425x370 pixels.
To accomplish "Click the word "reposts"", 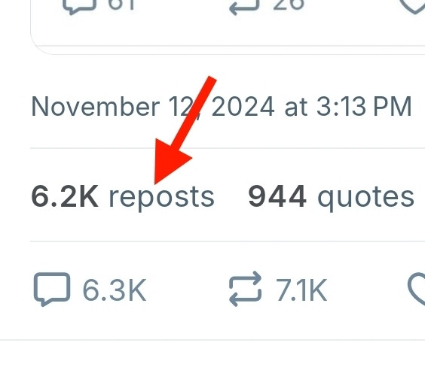I will 161,199.
